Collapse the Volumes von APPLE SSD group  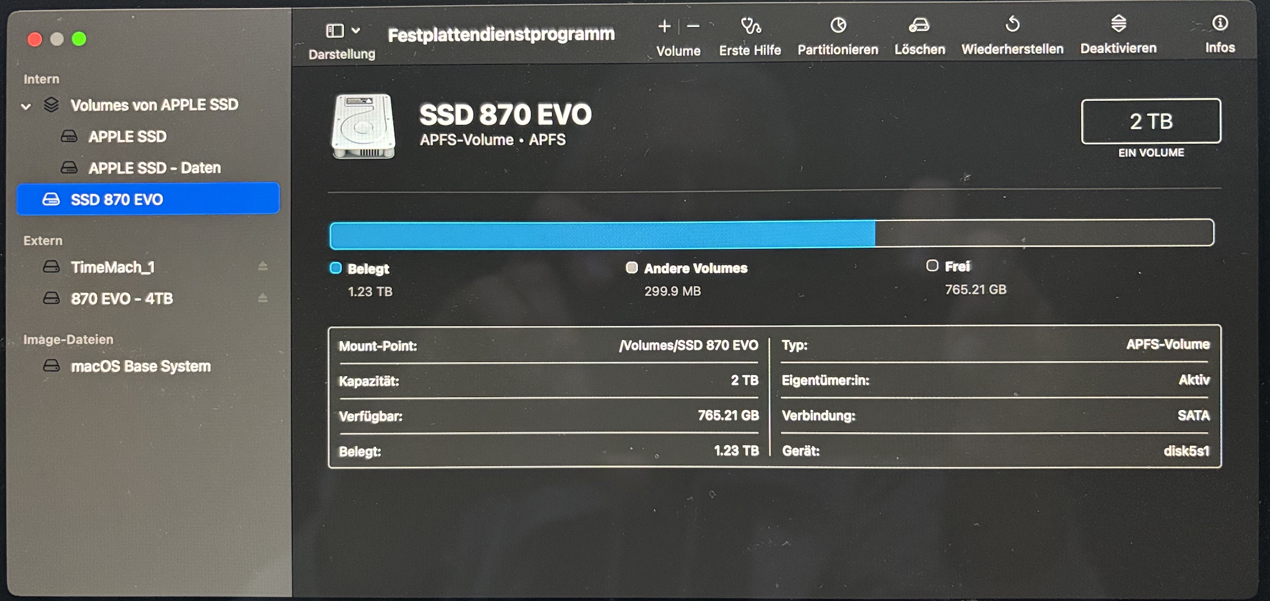coord(26,106)
